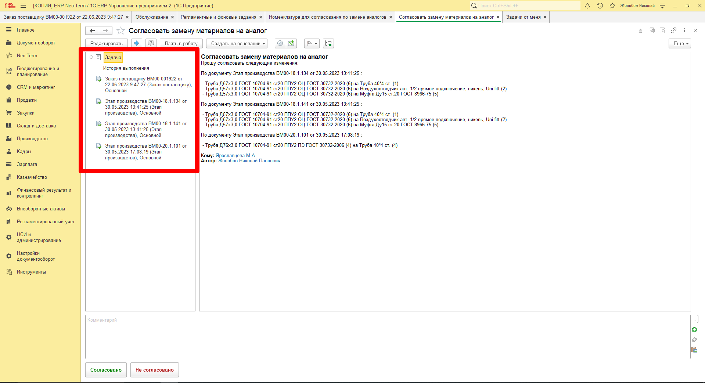Image resolution: width=705 pixels, height=383 pixels.
Task: Click the Не согласовано button
Action: click(155, 370)
